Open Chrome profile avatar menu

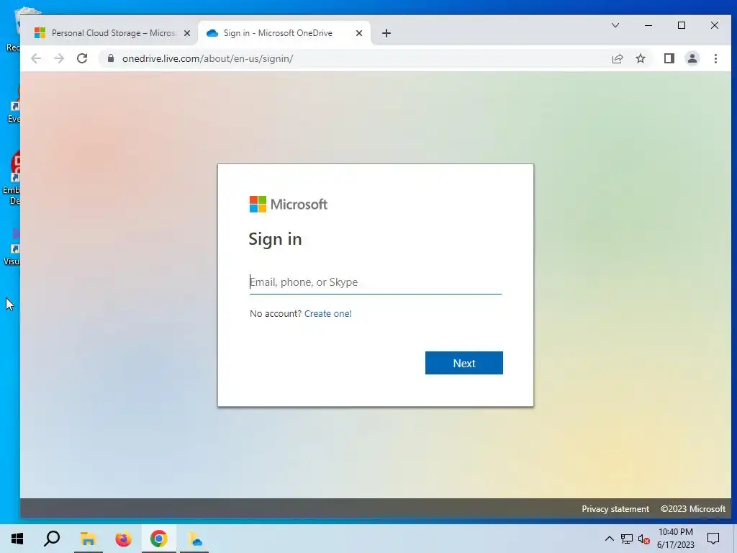tap(692, 58)
